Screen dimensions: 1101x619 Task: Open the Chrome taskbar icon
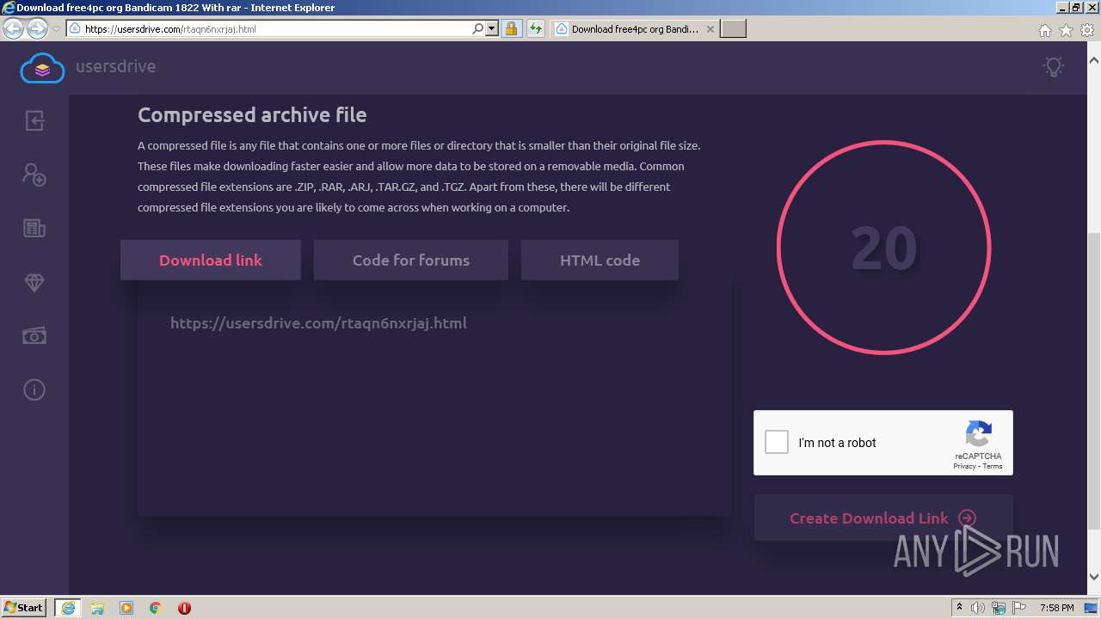[156, 608]
